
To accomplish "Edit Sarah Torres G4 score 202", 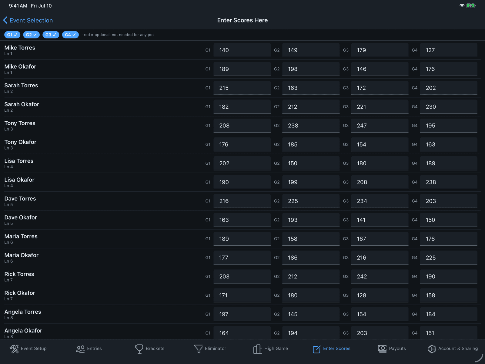I will coord(449,88).
